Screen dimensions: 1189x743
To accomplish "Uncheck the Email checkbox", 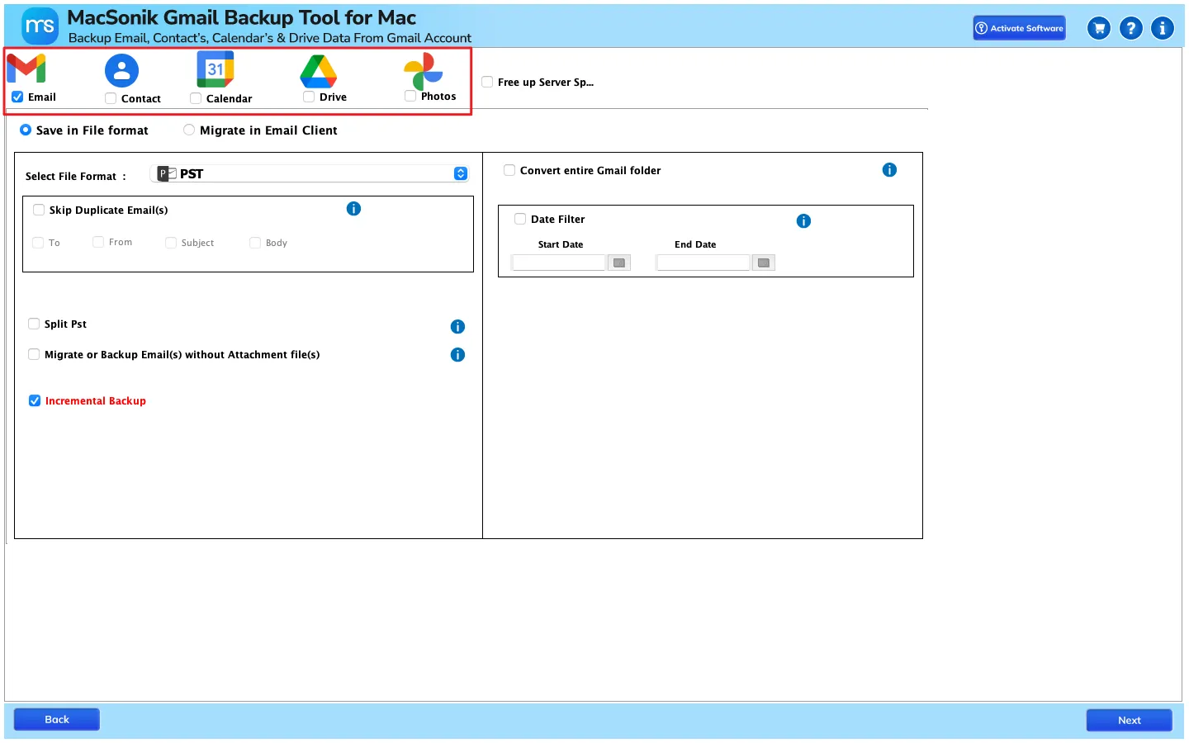I will pyautogui.click(x=17, y=97).
